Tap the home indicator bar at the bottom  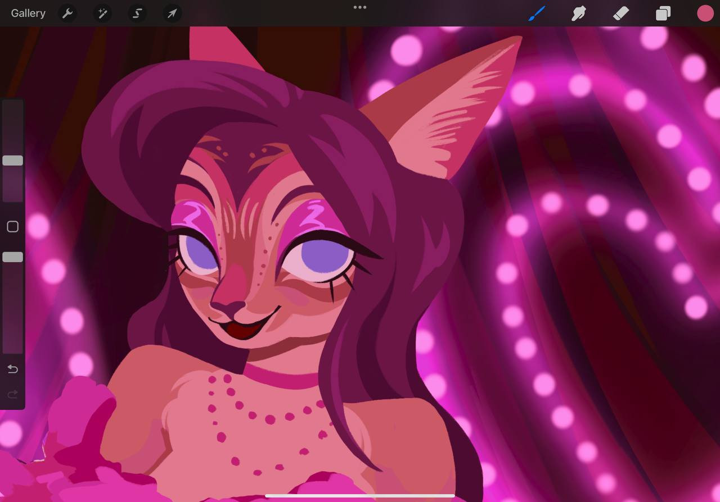360,496
